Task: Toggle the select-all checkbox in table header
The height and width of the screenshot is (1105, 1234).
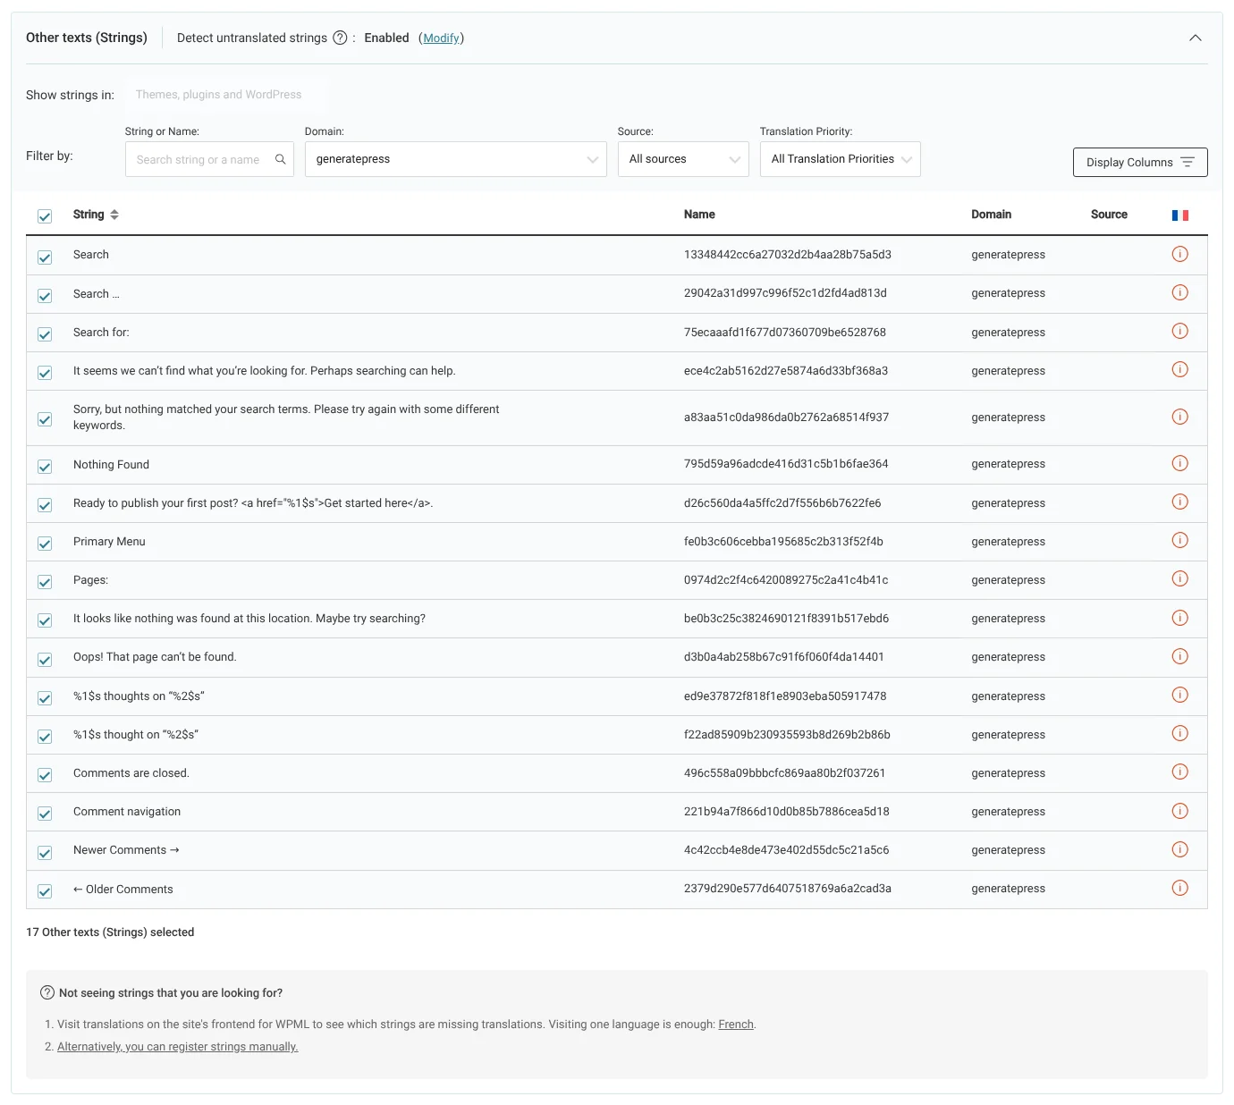Action: 45,216
